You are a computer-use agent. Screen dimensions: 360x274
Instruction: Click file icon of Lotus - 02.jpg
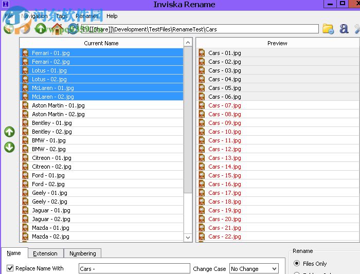(x=25, y=79)
